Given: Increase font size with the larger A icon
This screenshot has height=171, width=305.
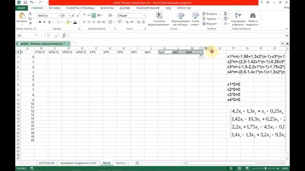Looking at the screenshot, I should (x=73, y=16).
